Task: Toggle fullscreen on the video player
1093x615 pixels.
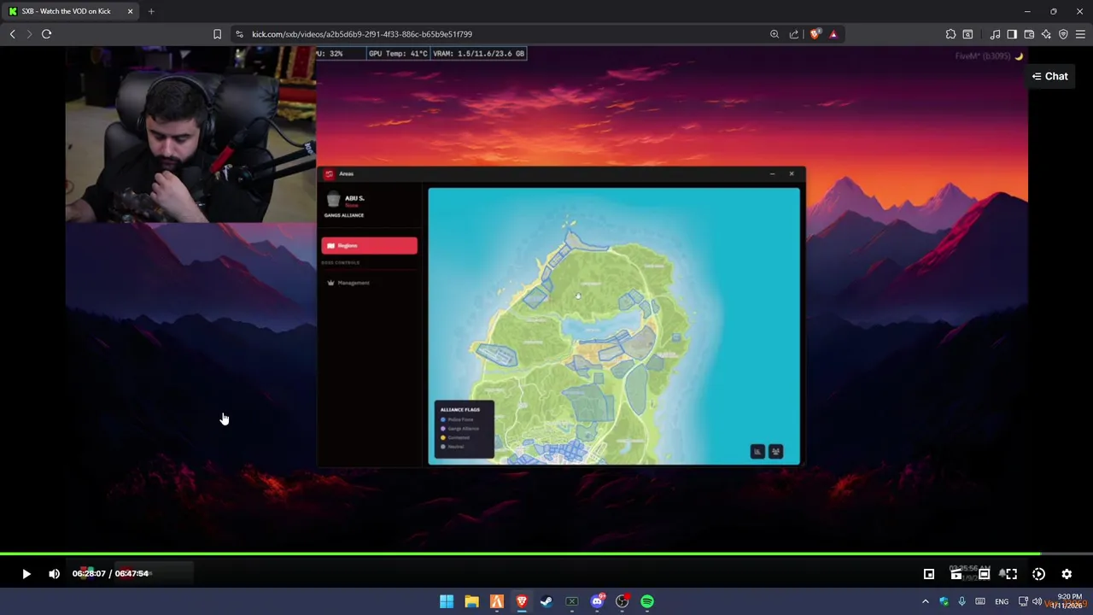Action: point(1011,574)
